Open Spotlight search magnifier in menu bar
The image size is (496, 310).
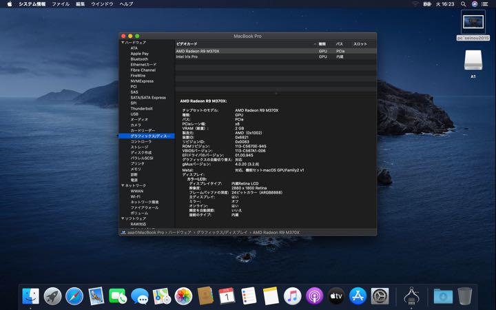pos(463,4)
